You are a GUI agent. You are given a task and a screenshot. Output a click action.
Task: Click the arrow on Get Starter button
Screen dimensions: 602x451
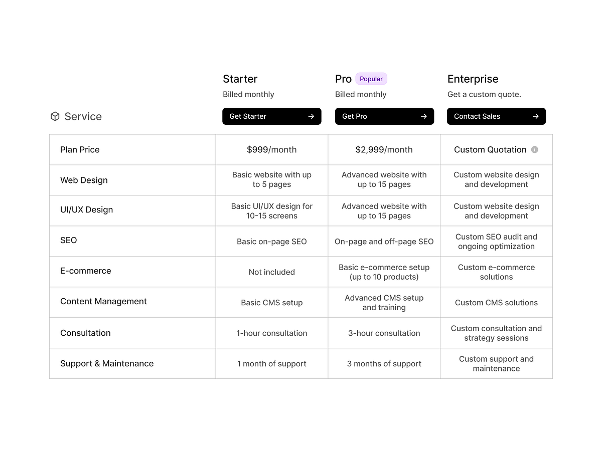pos(311,116)
